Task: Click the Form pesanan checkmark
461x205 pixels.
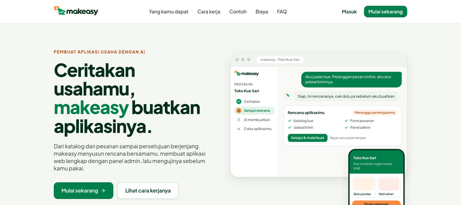Action: 346,120
